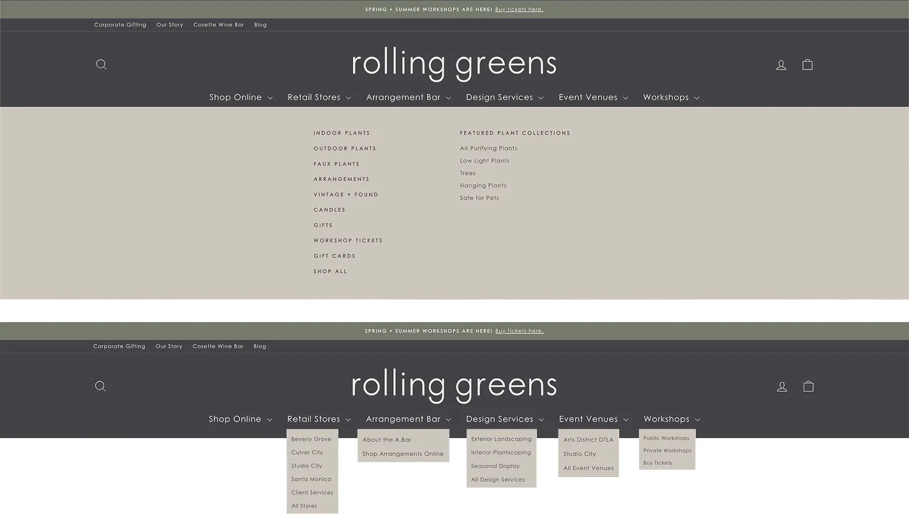Open Low Light Plants collection
The height and width of the screenshot is (514, 909).
tap(485, 161)
